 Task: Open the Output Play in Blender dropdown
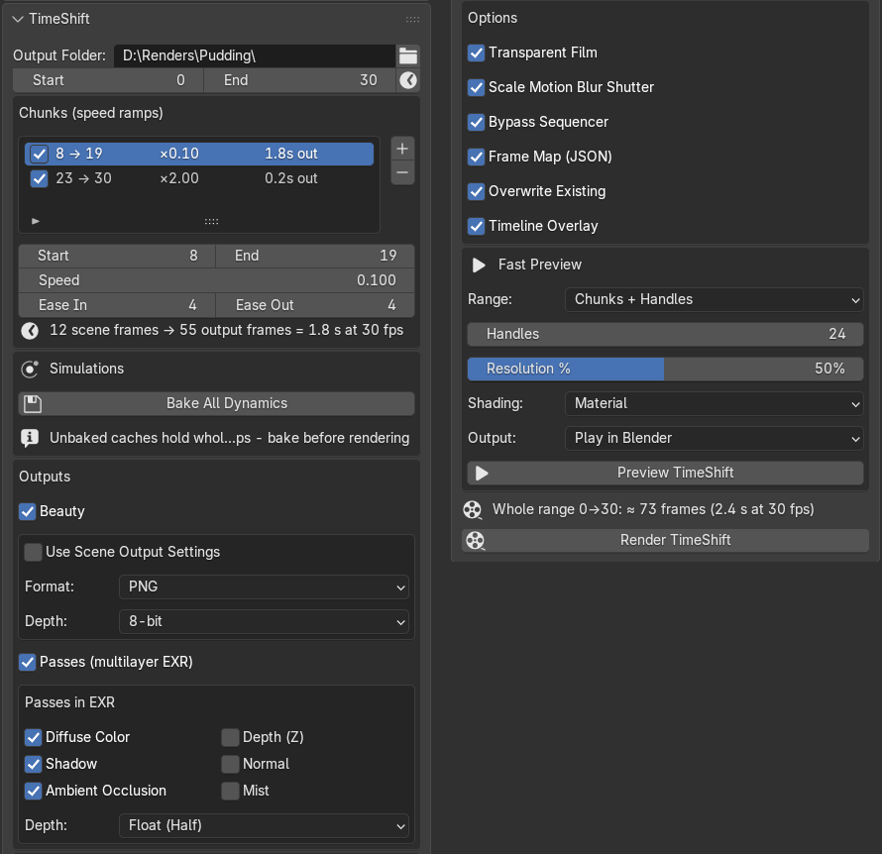click(x=714, y=439)
